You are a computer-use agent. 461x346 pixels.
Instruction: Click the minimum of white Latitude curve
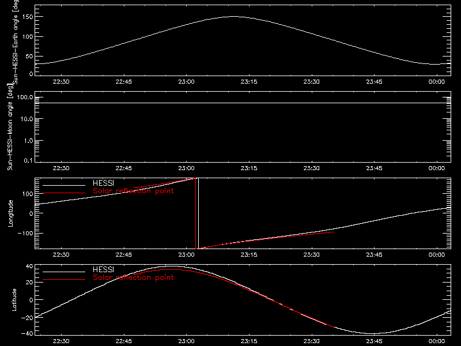(x=373, y=334)
